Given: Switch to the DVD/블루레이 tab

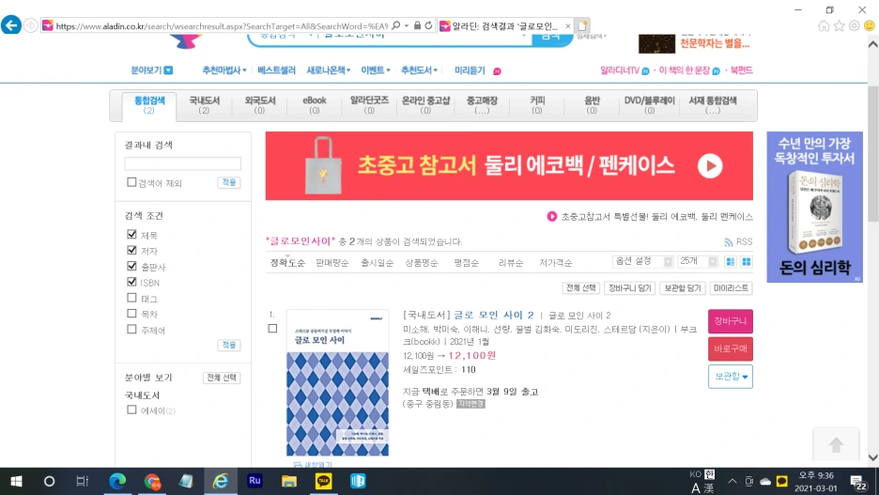Looking at the screenshot, I should click(x=649, y=105).
